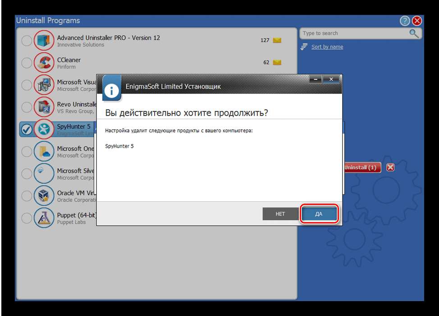
Task: Select the 62 review count
Action: click(x=266, y=62)
